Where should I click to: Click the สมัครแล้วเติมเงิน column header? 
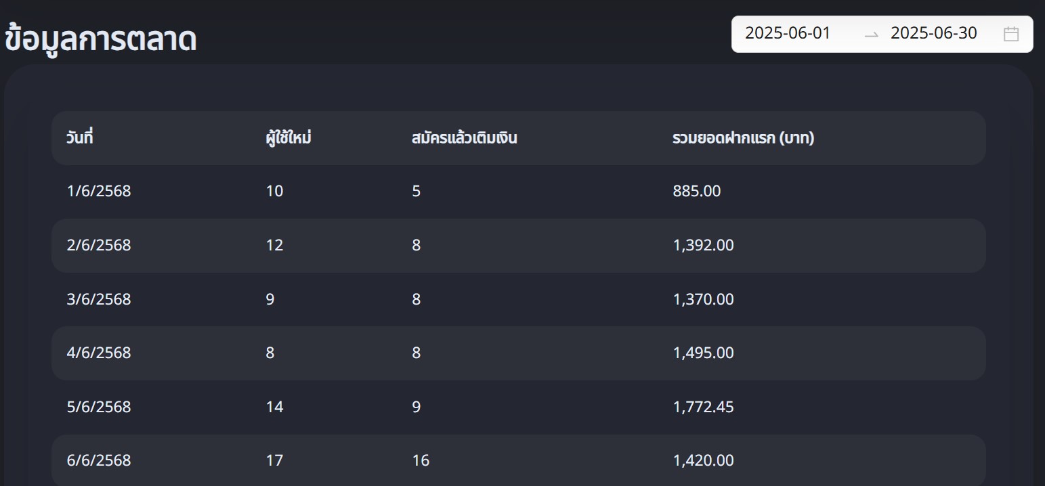464,138
